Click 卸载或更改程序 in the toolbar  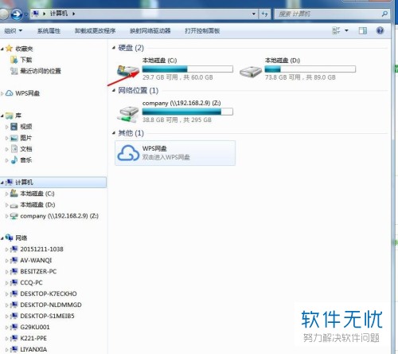point(95,31)
